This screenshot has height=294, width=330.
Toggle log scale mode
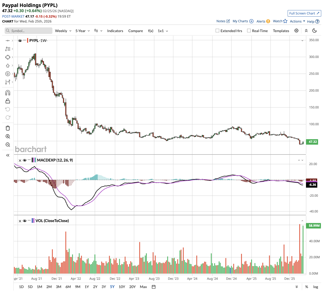point(316,287)
